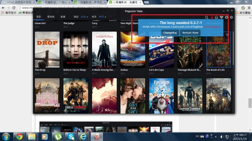
Task: Bookmark page with Chrome star icon
Action: click(x=237, y=8)
